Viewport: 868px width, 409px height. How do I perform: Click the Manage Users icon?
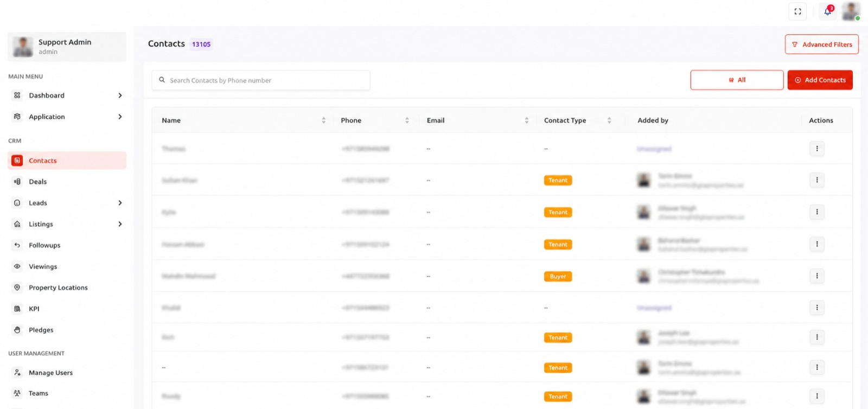coord(17,373)
